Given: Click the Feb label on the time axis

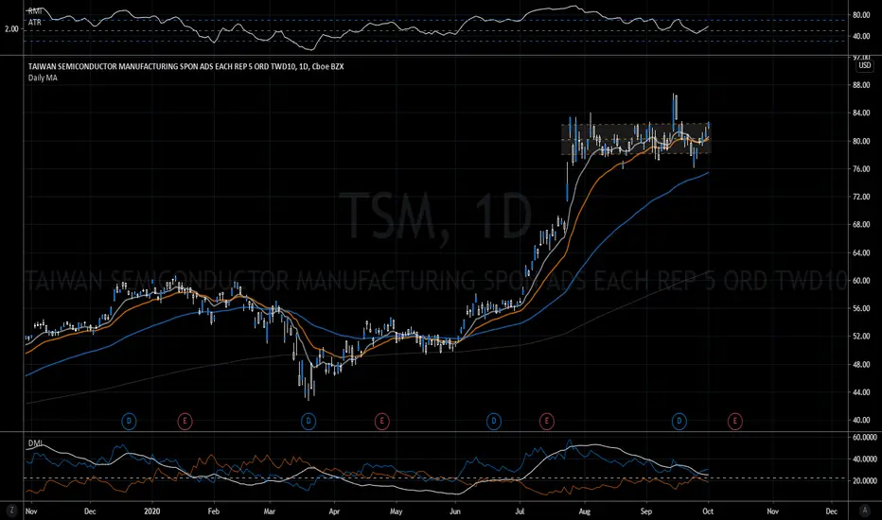Looking at the screenshot, I should [213, 511].
